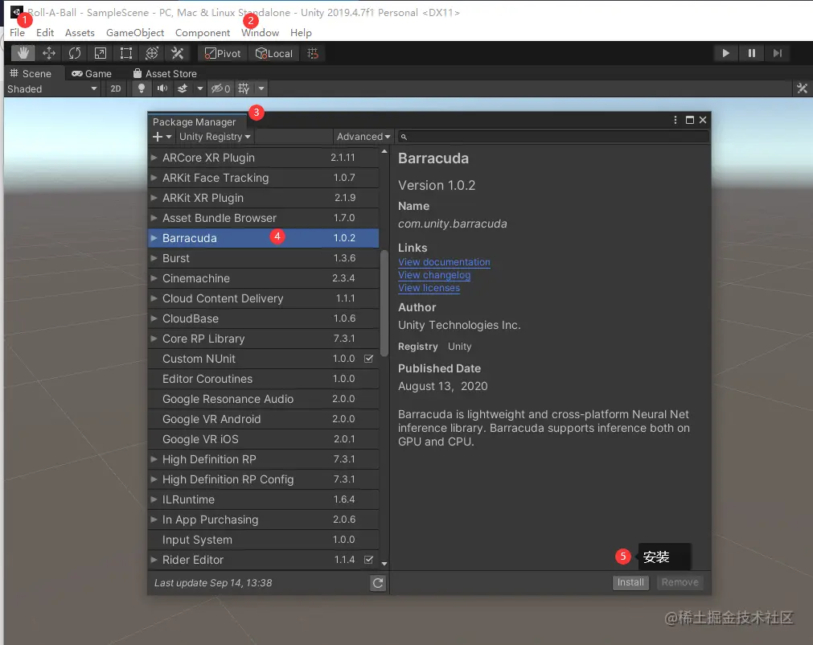Open grid settings dropdown arrow
The image size is (813, 645).
pyautogui.click(x=261, y=88)
